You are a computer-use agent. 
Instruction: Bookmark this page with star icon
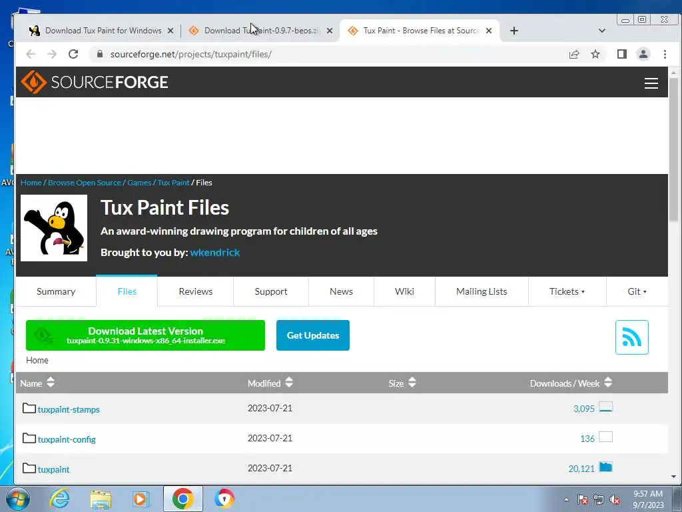(595, 54)
